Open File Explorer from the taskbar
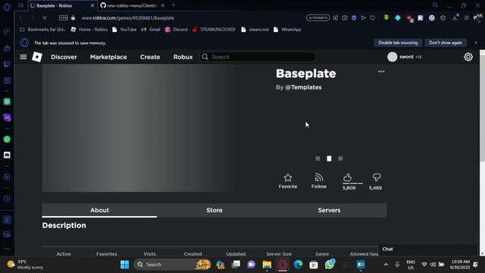Viewport: 485px width, 273px height. [x=267, y=265]
